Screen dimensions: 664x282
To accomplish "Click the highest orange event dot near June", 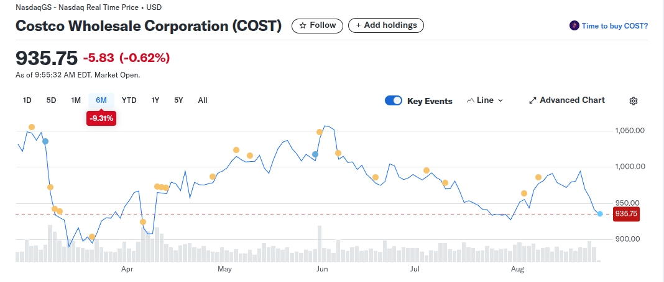I will point(320,132).
